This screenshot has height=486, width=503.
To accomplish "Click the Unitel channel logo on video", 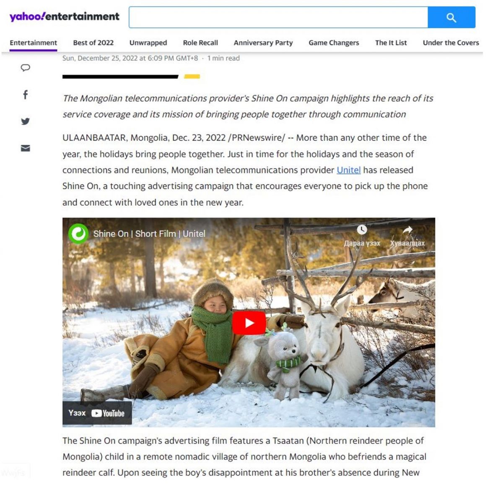I will [78, 234].
